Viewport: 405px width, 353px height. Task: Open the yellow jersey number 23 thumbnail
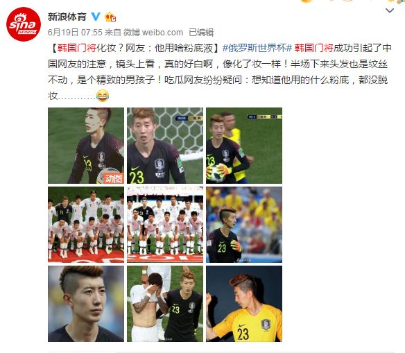(244, 304)
